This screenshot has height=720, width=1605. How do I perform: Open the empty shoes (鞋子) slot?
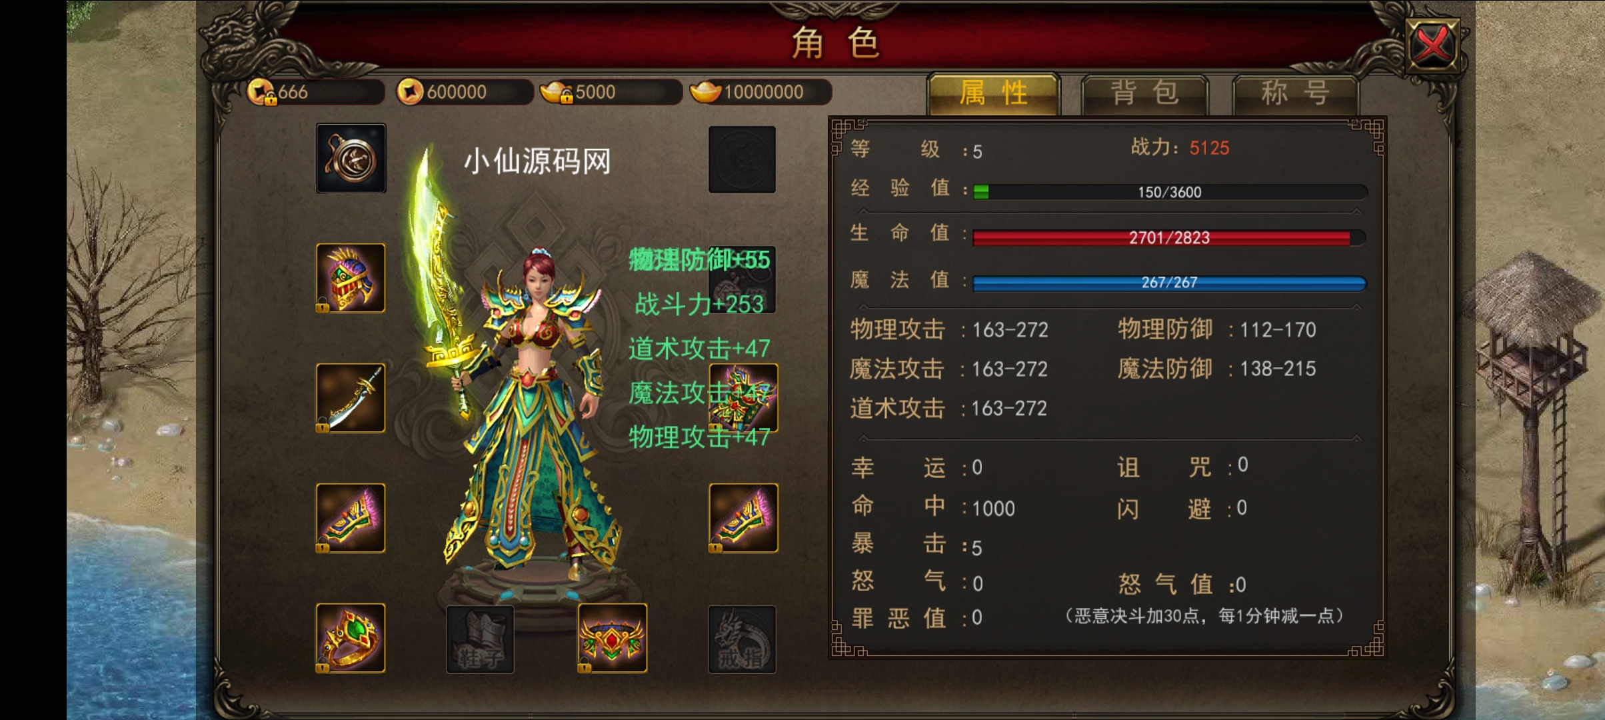pyautogui.click(x=480, y=639)
